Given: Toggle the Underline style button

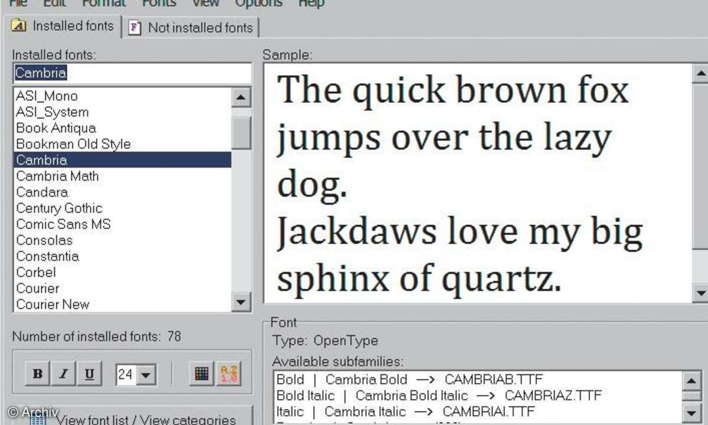Looking at the screenshot, I should [89, 374].
